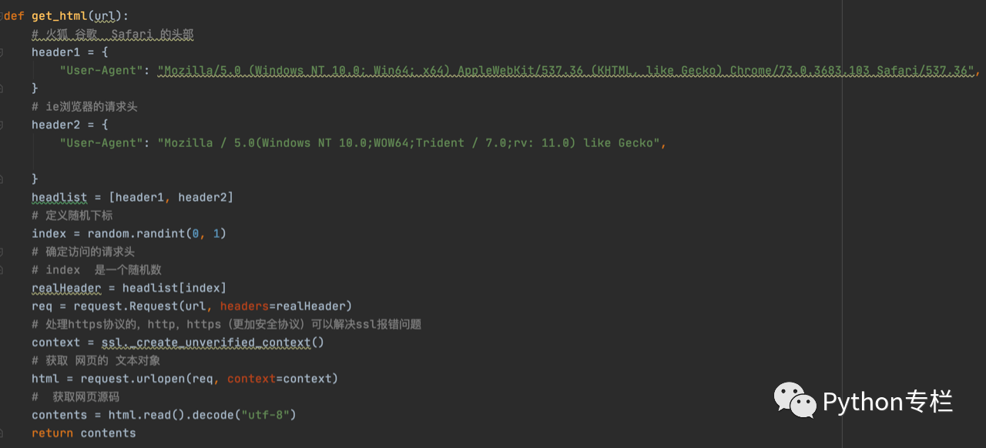
Task: Click fold marker at header1 closing brace
Action: 2,89
